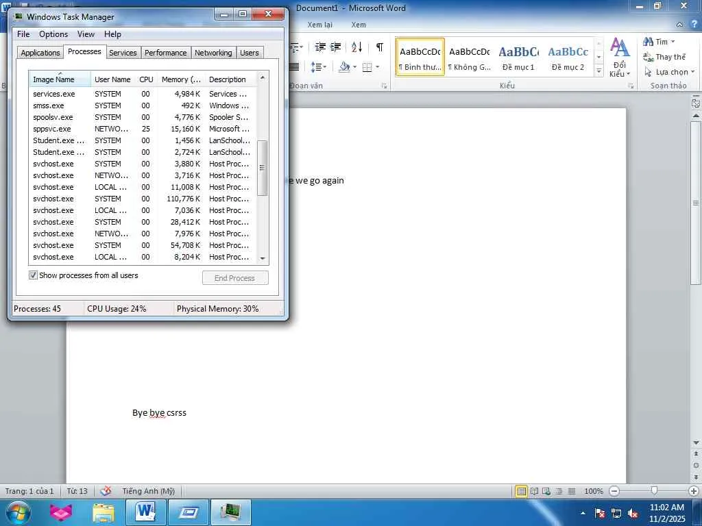
Task: Click the Task Manager icon on the taskbar
Action: click(230, 512)
